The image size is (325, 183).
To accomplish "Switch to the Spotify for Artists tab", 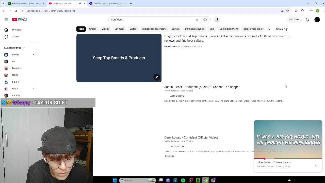I will click(107, 4).
